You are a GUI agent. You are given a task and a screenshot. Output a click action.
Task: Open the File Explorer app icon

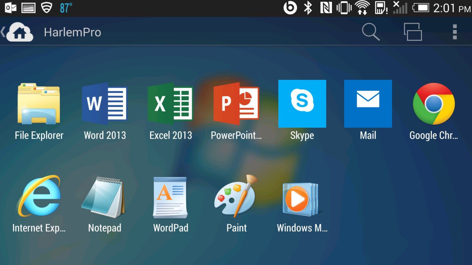coord(39,104)
